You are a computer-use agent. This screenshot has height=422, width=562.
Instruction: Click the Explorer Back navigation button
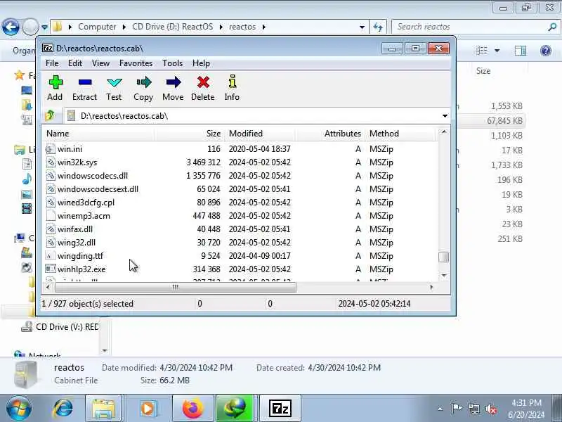click(x=11, y=27)
